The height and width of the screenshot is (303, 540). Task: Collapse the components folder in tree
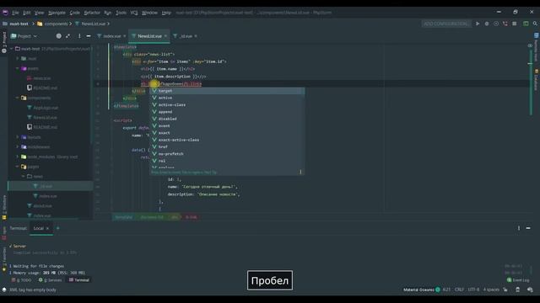pyautogui.click(x=17, y=98)
